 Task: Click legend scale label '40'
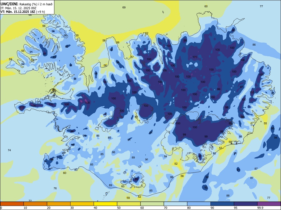coord(96,208)
